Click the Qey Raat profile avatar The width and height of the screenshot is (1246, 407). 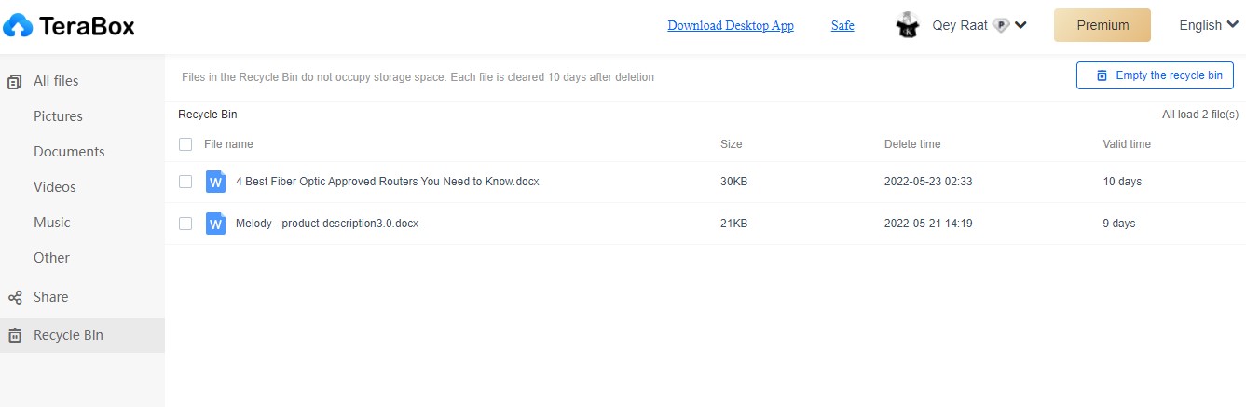pyautogui.click(x=909, y=26)
